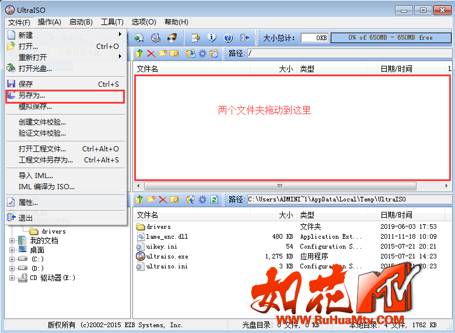455x333 pixels.
Task: Click the Rename icon in the local pane toolbar
Action: click(174, 200)
